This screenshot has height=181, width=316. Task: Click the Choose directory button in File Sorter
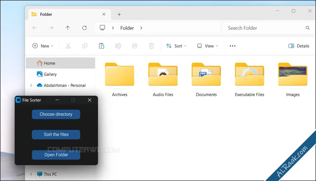click(56, 114)
